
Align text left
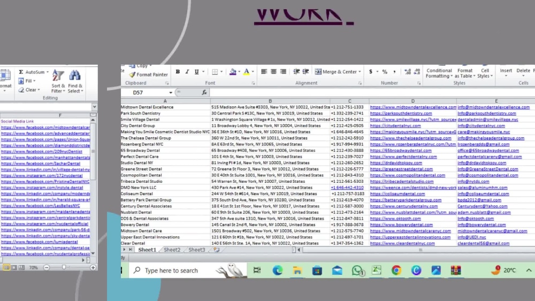[x=264, y=72]
